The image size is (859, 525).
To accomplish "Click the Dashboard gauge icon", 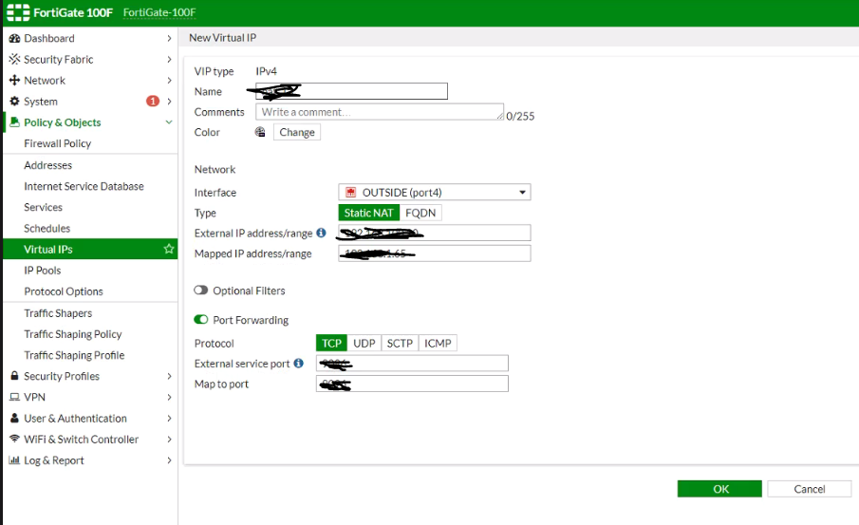I will [14, 38].
